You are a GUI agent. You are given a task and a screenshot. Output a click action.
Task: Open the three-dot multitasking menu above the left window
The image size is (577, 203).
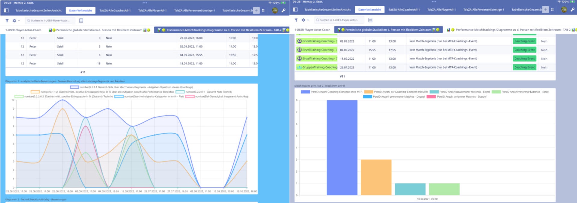point(145,3)
